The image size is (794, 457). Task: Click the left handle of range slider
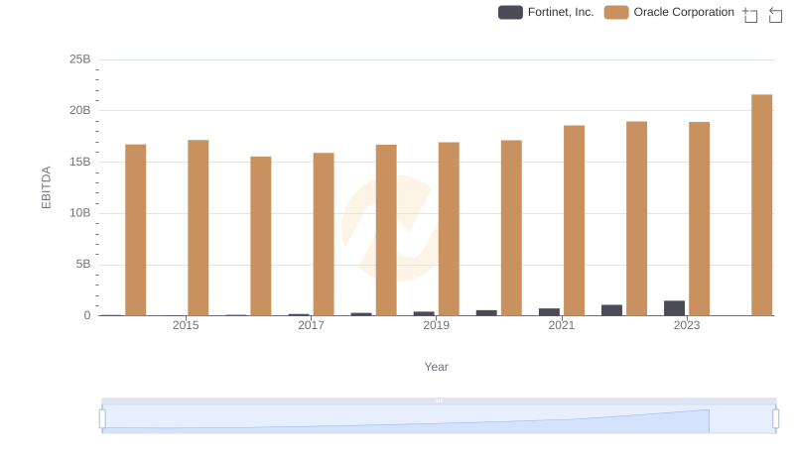(x=102, y=419)
